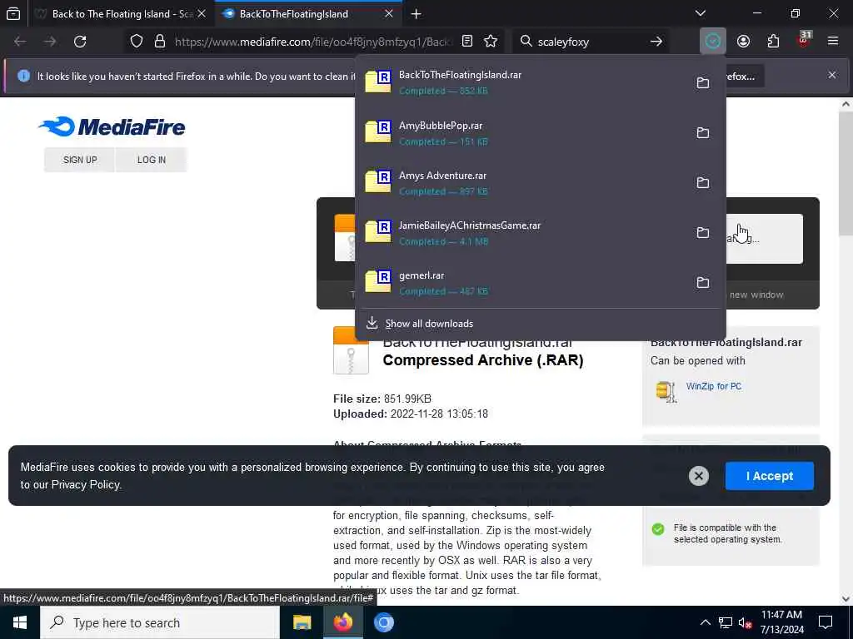Open tracking protection shield icon
The image size is (853, 639).
[x=137, y=42]
